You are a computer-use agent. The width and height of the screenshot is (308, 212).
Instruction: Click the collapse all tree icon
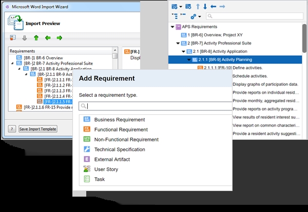pos(184,16)
